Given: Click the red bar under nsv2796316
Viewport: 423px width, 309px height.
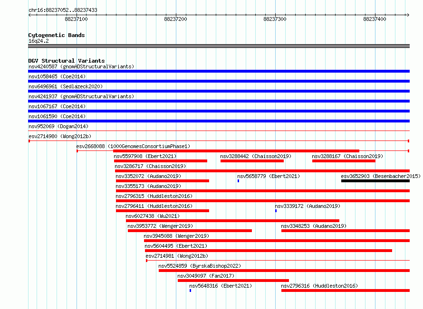Looking at the screenshot, I should pyautogui.click(x=346, y=290).
